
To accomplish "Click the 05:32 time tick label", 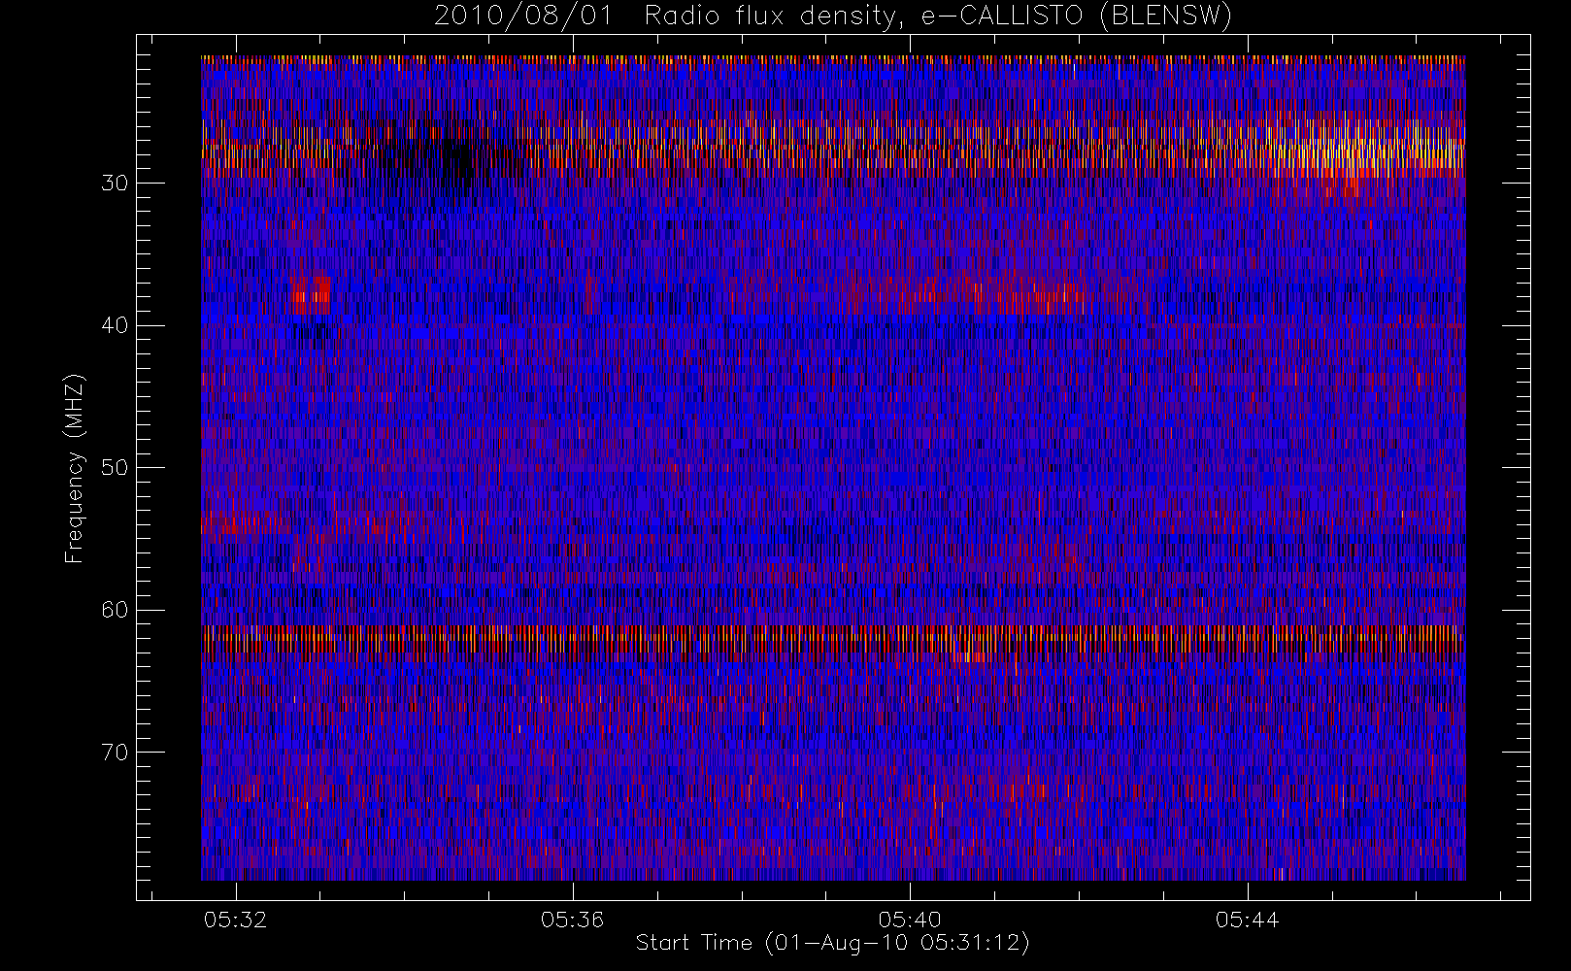I will click(235, 920).
